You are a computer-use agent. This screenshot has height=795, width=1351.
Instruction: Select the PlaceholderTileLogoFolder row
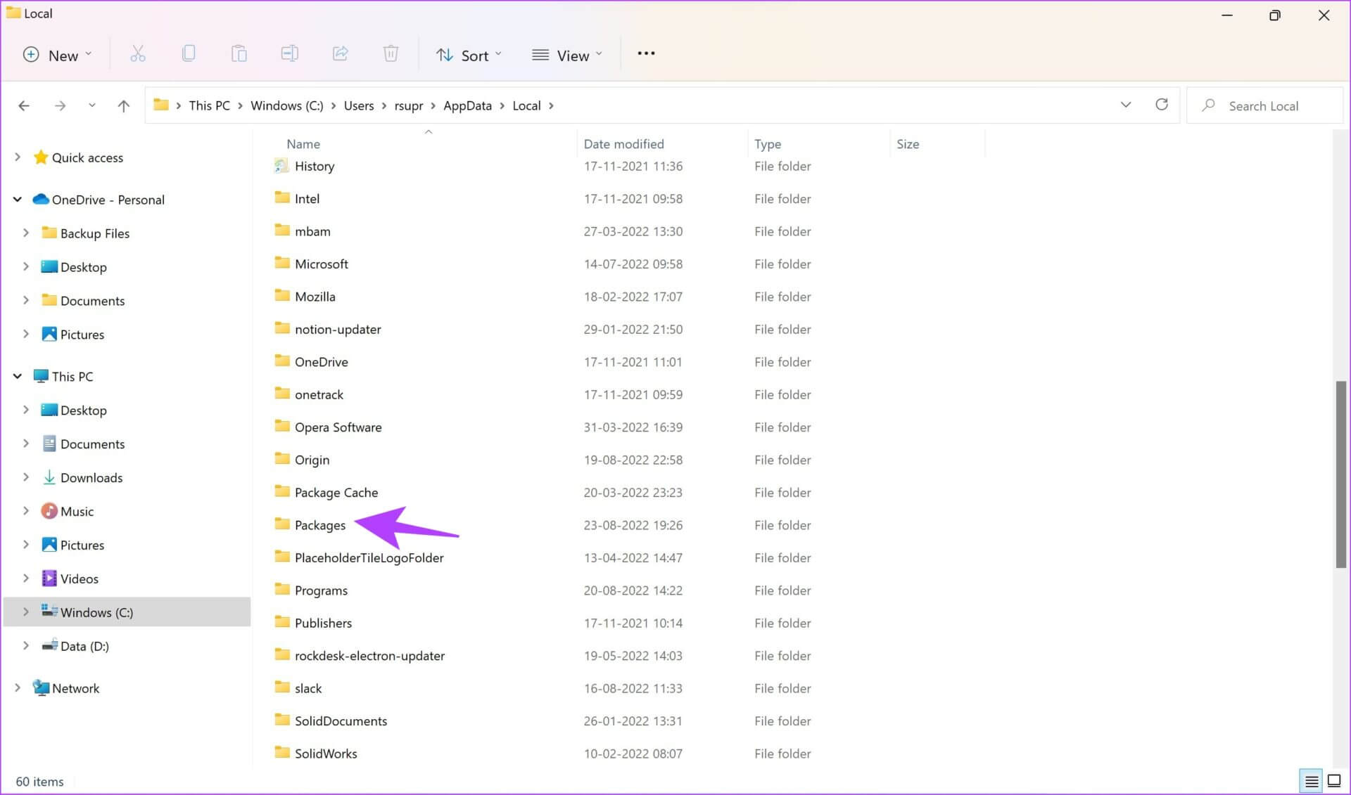click(x=369, y=557)
